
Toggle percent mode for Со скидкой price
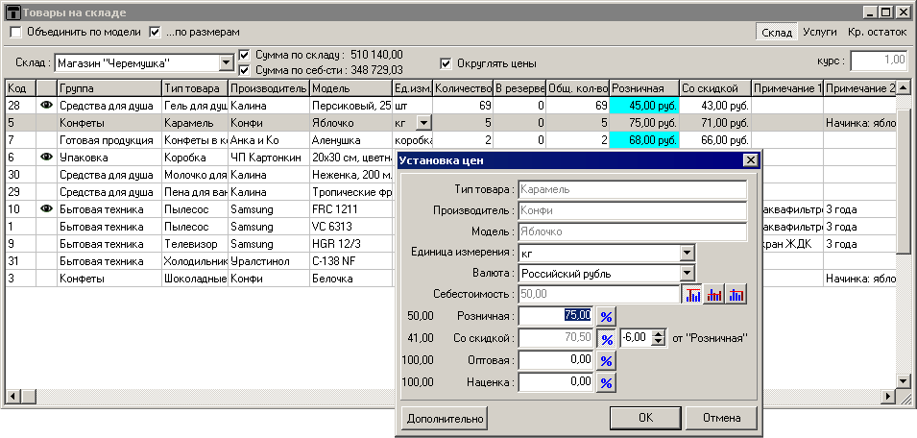point(607,339)
